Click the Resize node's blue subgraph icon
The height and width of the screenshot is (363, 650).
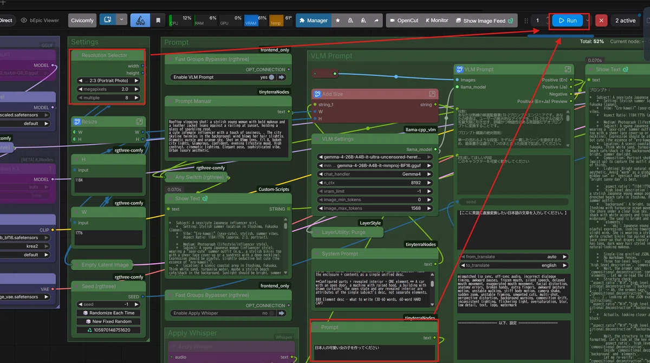(x=76, y=122)
